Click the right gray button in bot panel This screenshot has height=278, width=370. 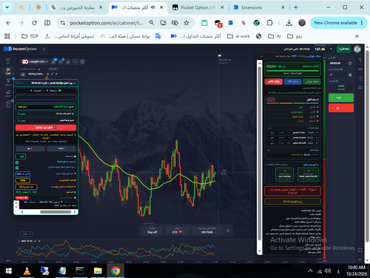coord(61,148)
